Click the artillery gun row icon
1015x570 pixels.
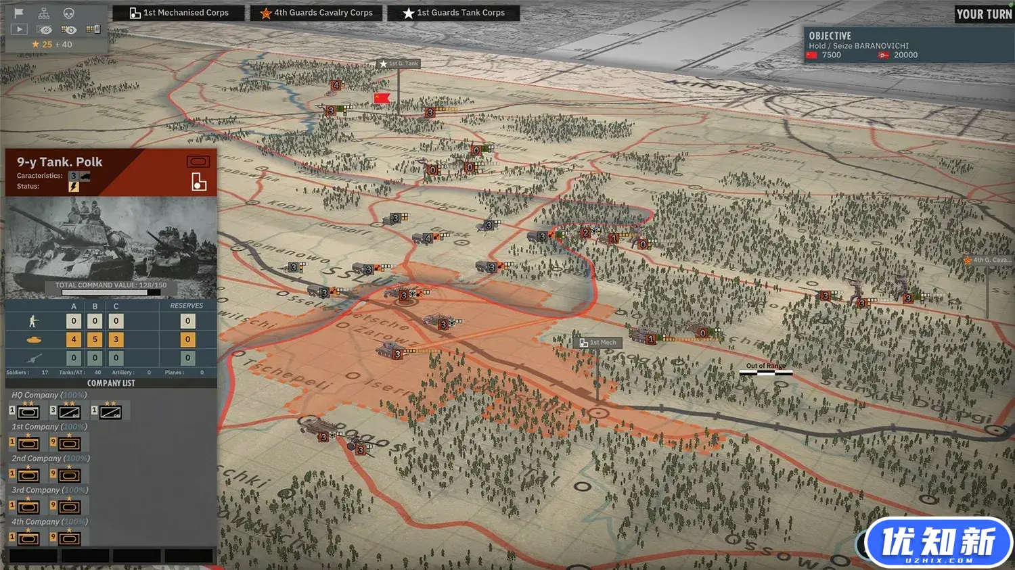pyautogui.click(x=33, y=358)
